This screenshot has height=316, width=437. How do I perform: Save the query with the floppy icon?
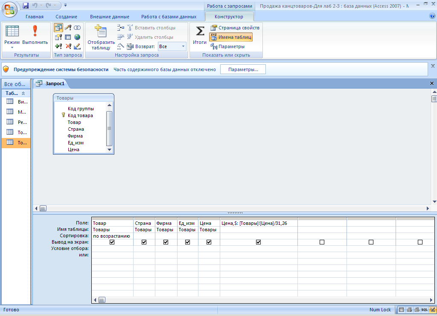tap(26, 5)
